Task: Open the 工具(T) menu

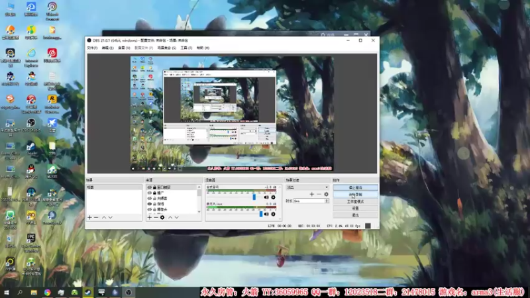Action: 186,48
